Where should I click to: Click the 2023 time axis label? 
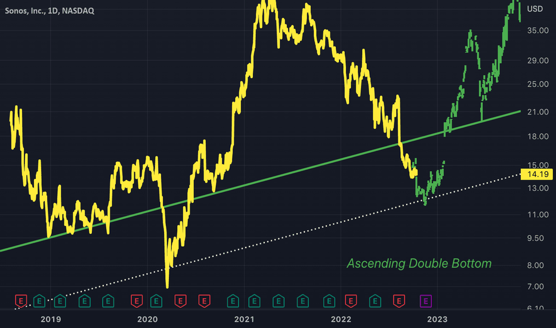coord(437,320)
